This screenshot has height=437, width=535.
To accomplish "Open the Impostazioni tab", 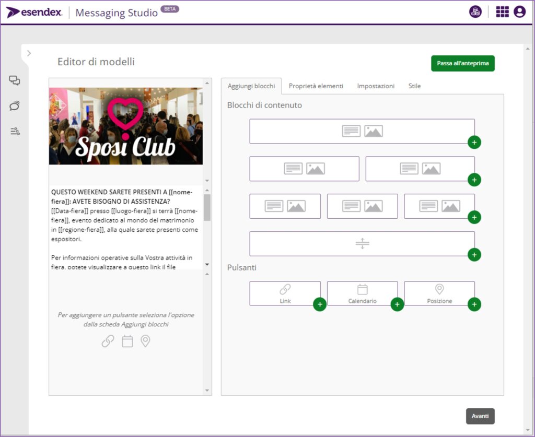I will [376, 86].
